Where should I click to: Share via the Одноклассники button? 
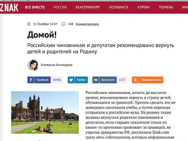point(151,80)
